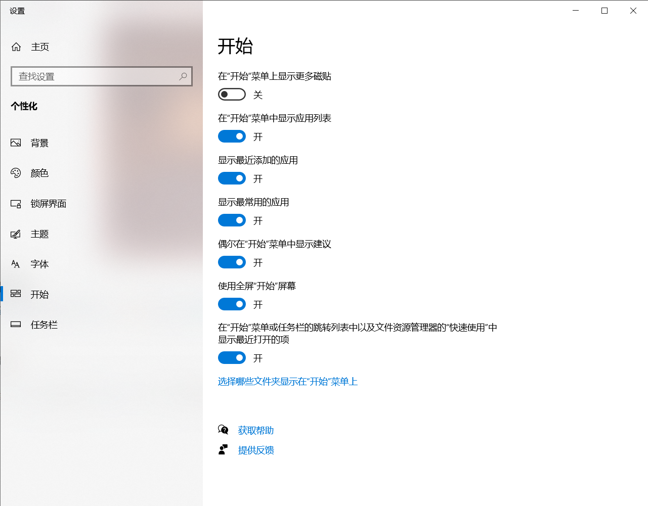Screen dimensions: 648x506
Task: Click the 主题 theme brush icon
Action: [x=16, y=234]
